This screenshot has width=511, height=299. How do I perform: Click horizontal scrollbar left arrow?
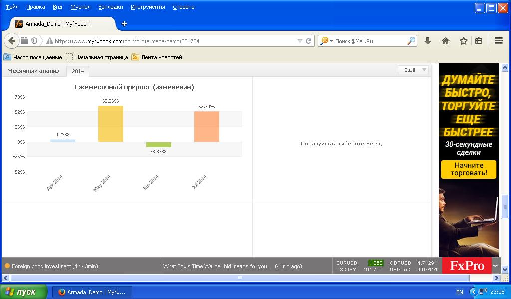pos(5,278)
